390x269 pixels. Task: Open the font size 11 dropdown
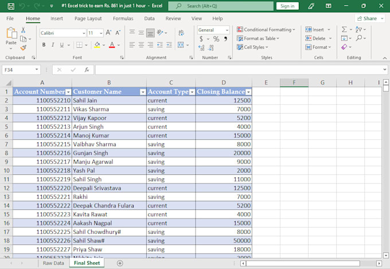tap(101, 33)
